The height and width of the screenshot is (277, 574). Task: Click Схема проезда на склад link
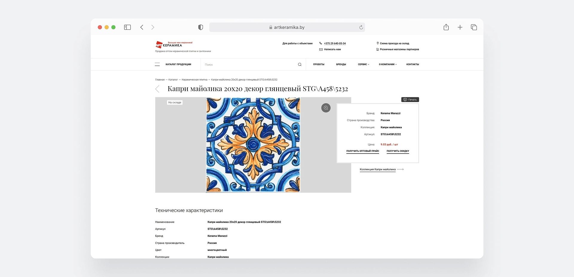pyautogui.click(x=394, y=44)
